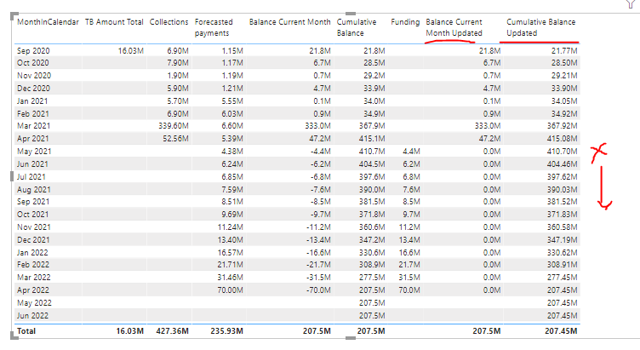
Task: Select the May 2022 row label
Action: pyautogui.click(x=34, y=302)
